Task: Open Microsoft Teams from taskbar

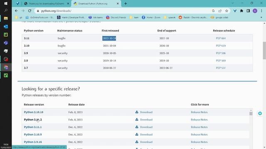Action: [6, 43]
